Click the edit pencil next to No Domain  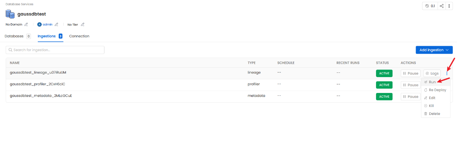[x=26, y=24]
